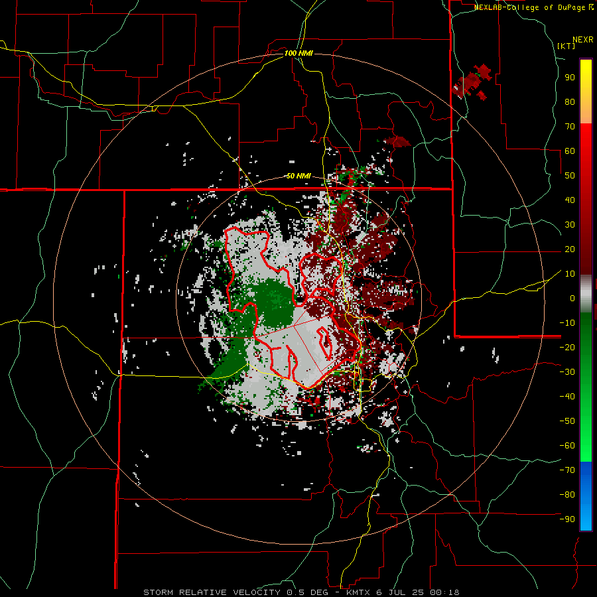597x597 pixels.
Task: Click the "0" scale value
Action: 572,298
